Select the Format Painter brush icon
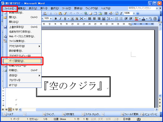Screen dimensions: 163x122 (65, 13)
